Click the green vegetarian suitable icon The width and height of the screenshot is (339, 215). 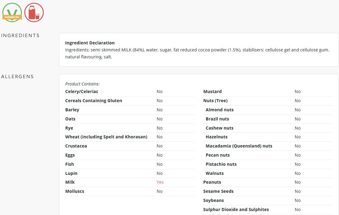tap(12, 12)
